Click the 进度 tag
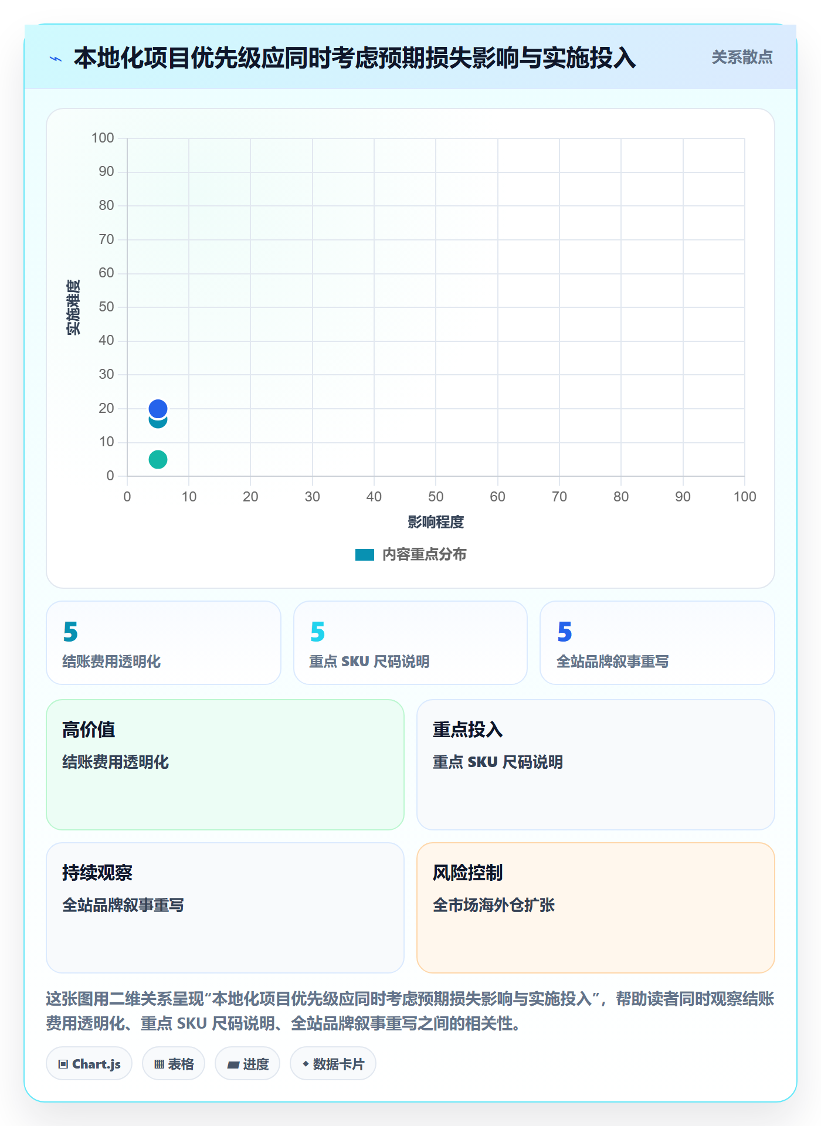The height and width of the screenshot is (1126, 821). (x=247, y=1063)
